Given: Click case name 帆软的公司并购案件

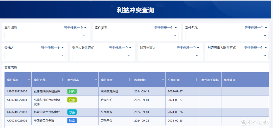Looking at the screenshot, I should click(47, 112).
